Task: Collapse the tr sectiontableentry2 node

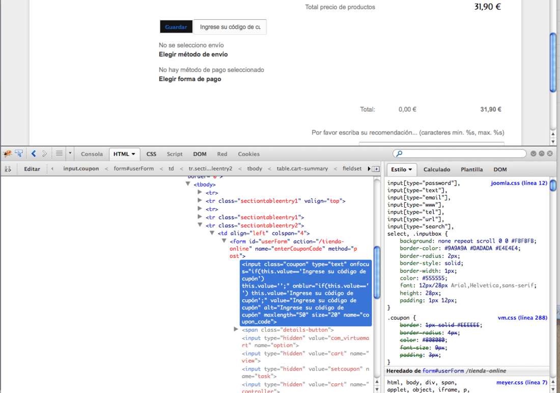Action: pyautogui.click(x=200, y=225)
